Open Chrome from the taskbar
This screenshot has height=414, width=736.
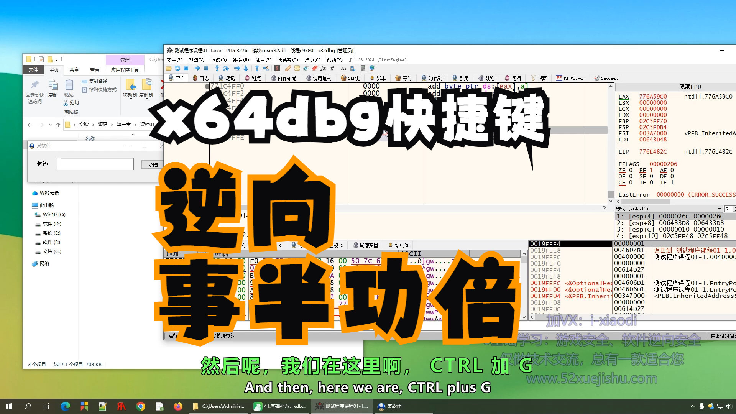pos(141,406)
